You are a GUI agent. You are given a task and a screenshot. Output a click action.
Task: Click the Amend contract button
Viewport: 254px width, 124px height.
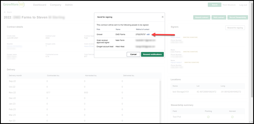202,17
